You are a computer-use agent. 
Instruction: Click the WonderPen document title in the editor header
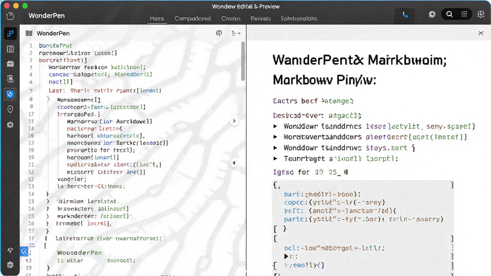point(53,33)
